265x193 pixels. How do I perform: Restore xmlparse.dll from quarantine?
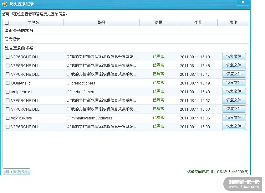point(234,91)
